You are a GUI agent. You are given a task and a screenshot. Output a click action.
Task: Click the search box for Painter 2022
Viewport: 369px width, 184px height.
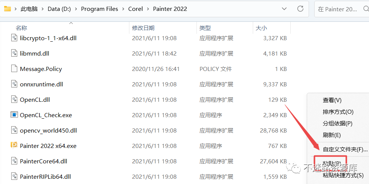342,9
